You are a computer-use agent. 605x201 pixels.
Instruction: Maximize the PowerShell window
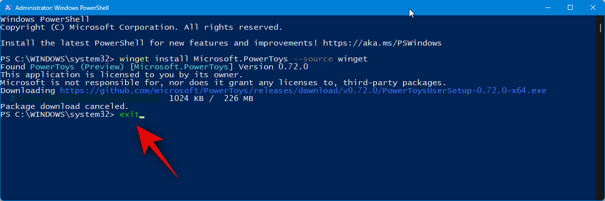[570, 8]
